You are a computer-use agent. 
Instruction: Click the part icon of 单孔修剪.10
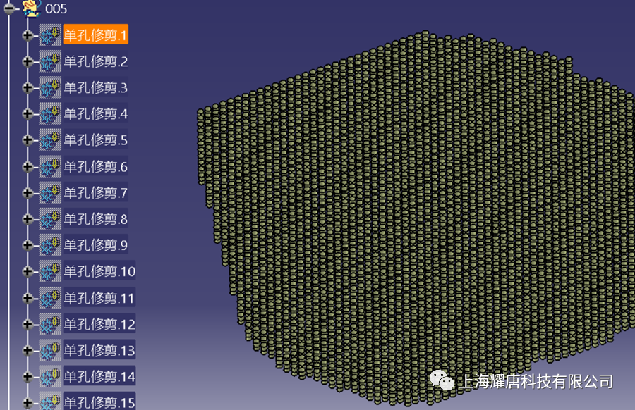pos(50,271)
